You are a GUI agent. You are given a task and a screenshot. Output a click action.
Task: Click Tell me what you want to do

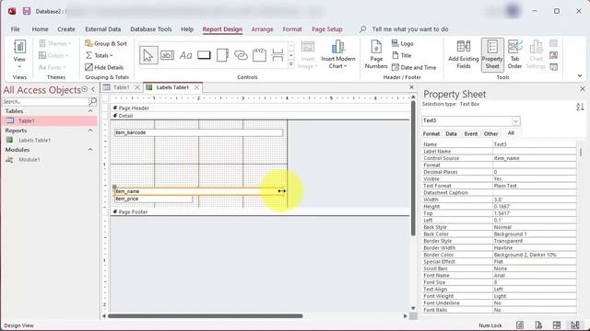(x=410, y=29)
